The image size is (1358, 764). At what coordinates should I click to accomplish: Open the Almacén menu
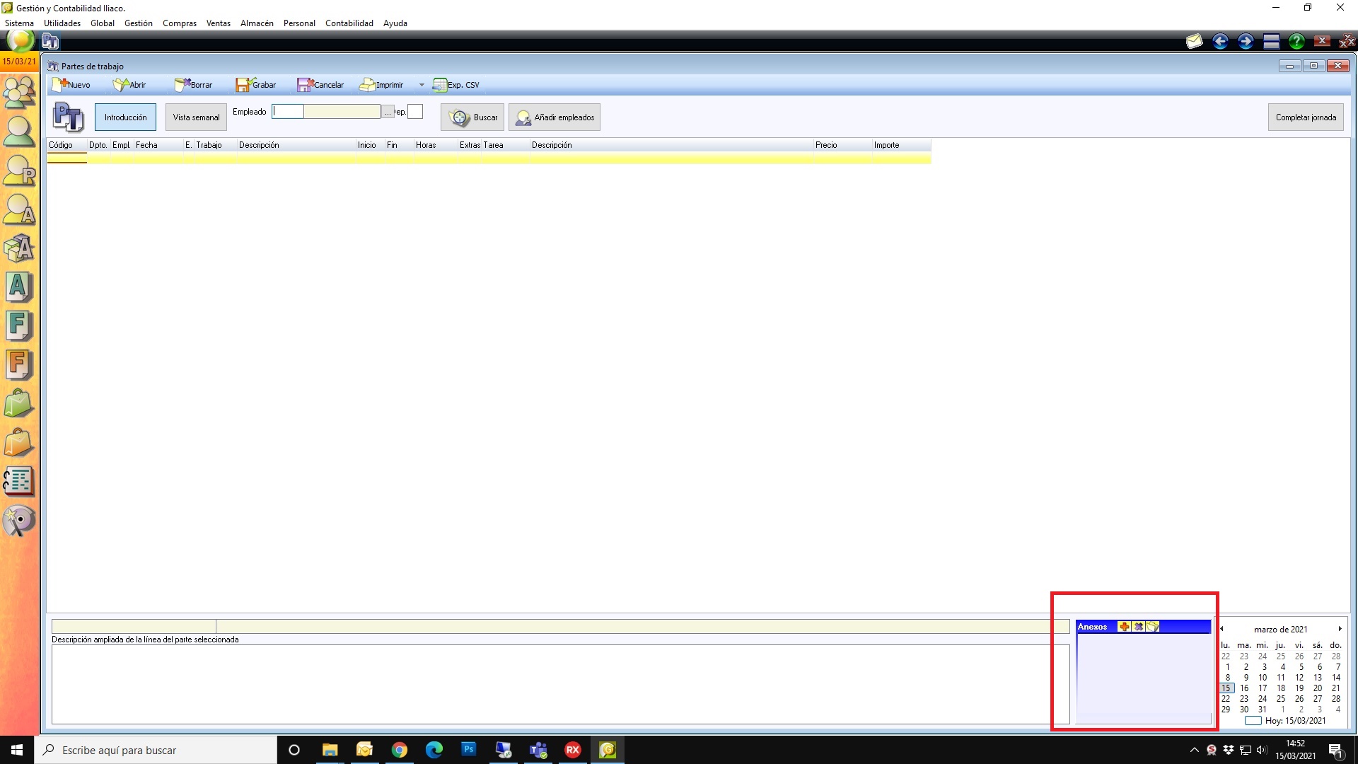(257, 23)
